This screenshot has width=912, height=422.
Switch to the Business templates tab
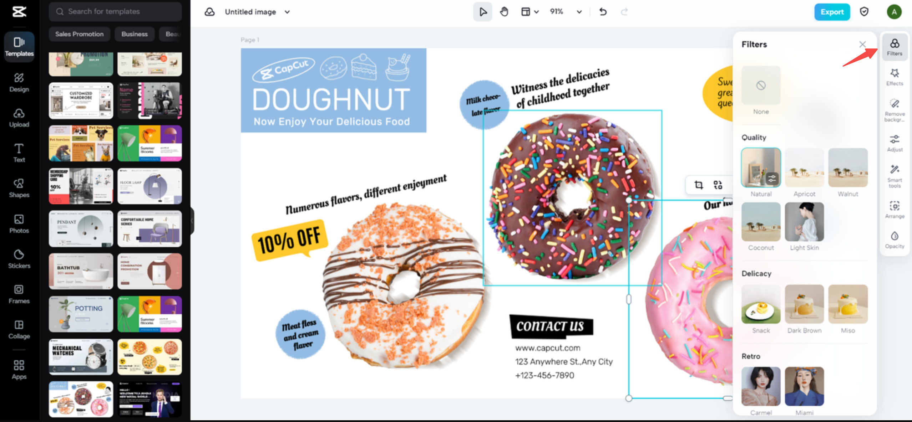point(134,34)
